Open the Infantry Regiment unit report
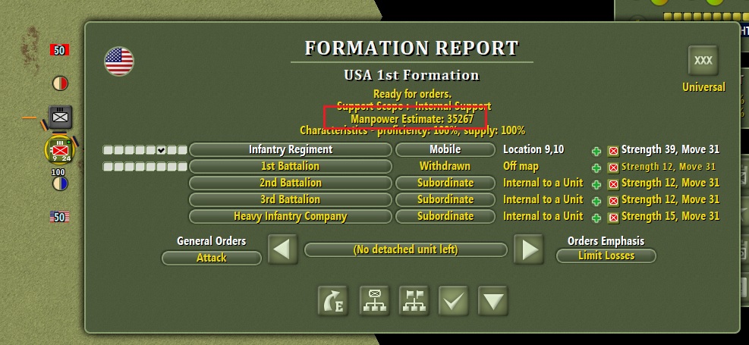This screenshot has height=345, width=749. [291, 149]
